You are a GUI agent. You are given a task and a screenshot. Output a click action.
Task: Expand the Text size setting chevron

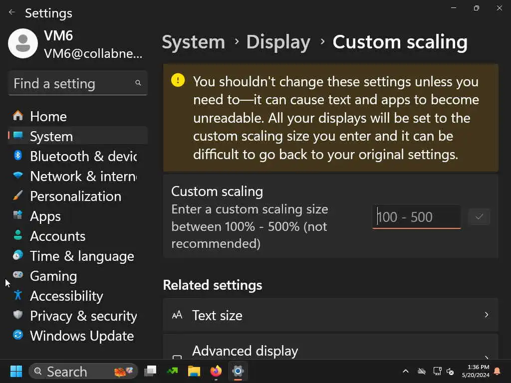487,315
